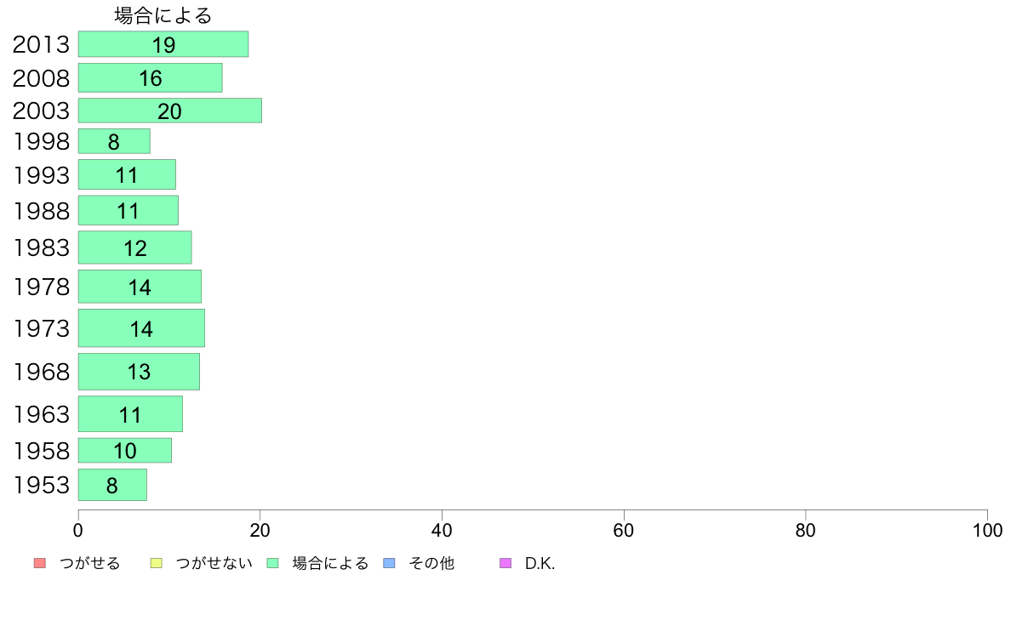Click the 1973 year axis label
Image resolution: width=1011 pixels, height=626 pixels.
coord(41,329)
